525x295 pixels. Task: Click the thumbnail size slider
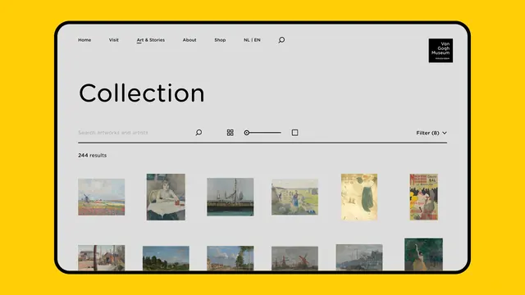pos(262,133)
